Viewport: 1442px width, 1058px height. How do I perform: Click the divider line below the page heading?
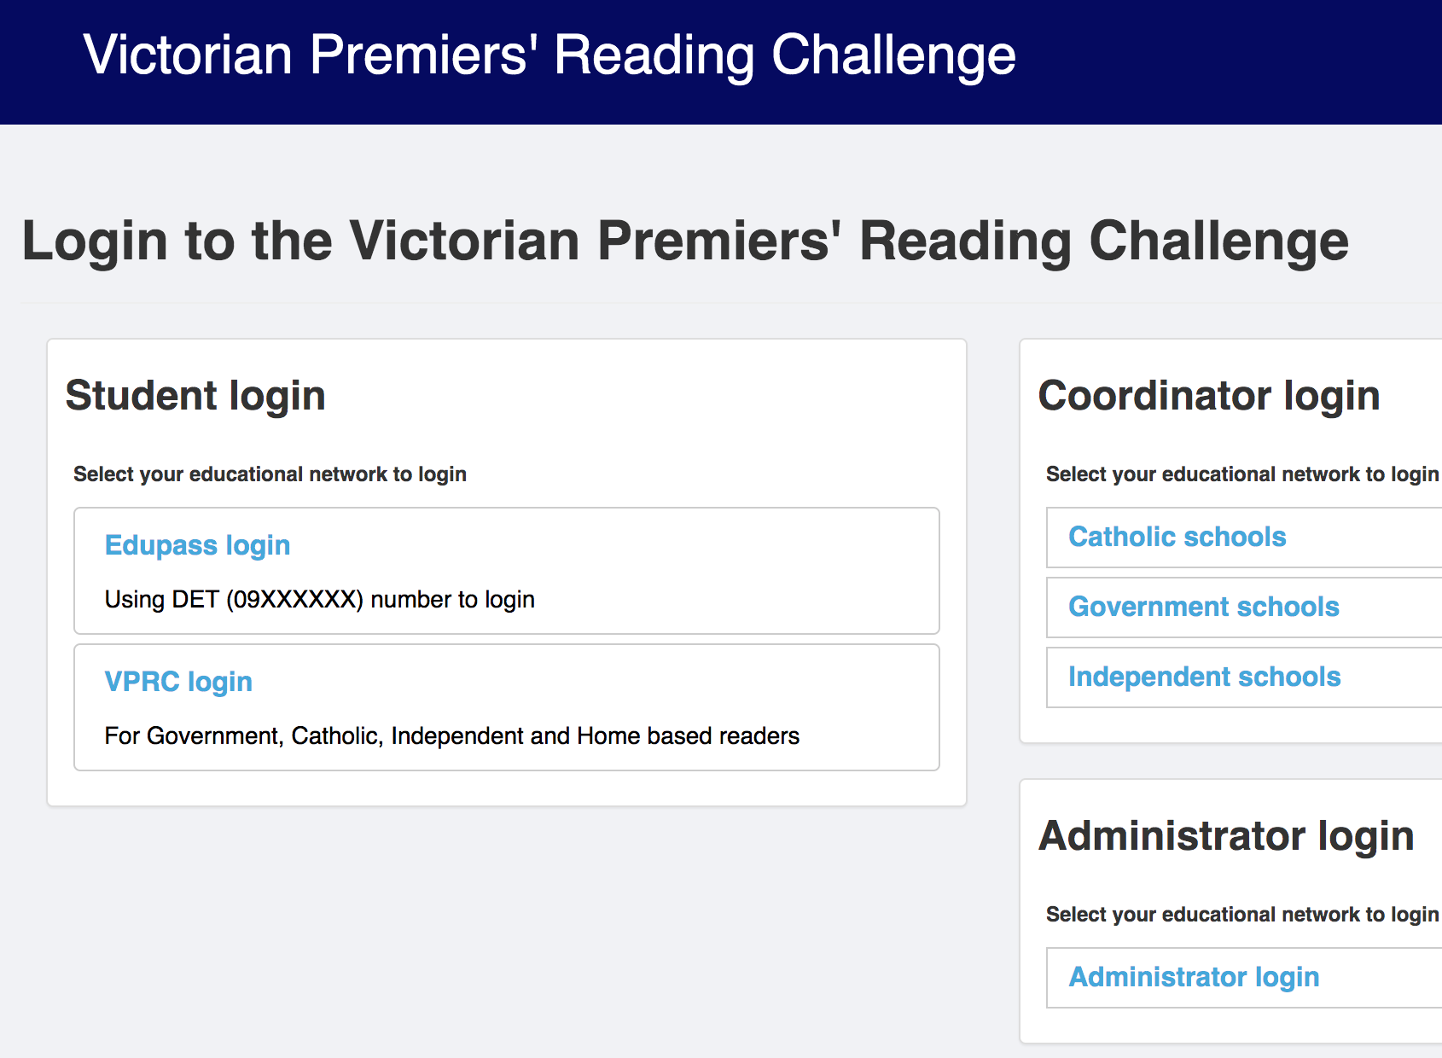[x=683, y=303]
